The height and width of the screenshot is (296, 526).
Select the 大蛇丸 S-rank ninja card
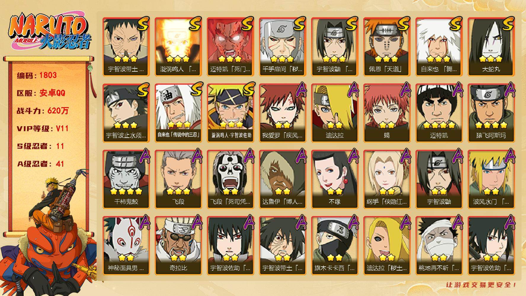(x=491, y=46)
